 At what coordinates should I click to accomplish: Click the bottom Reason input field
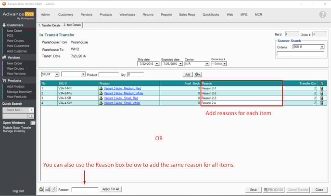(85, 190)
